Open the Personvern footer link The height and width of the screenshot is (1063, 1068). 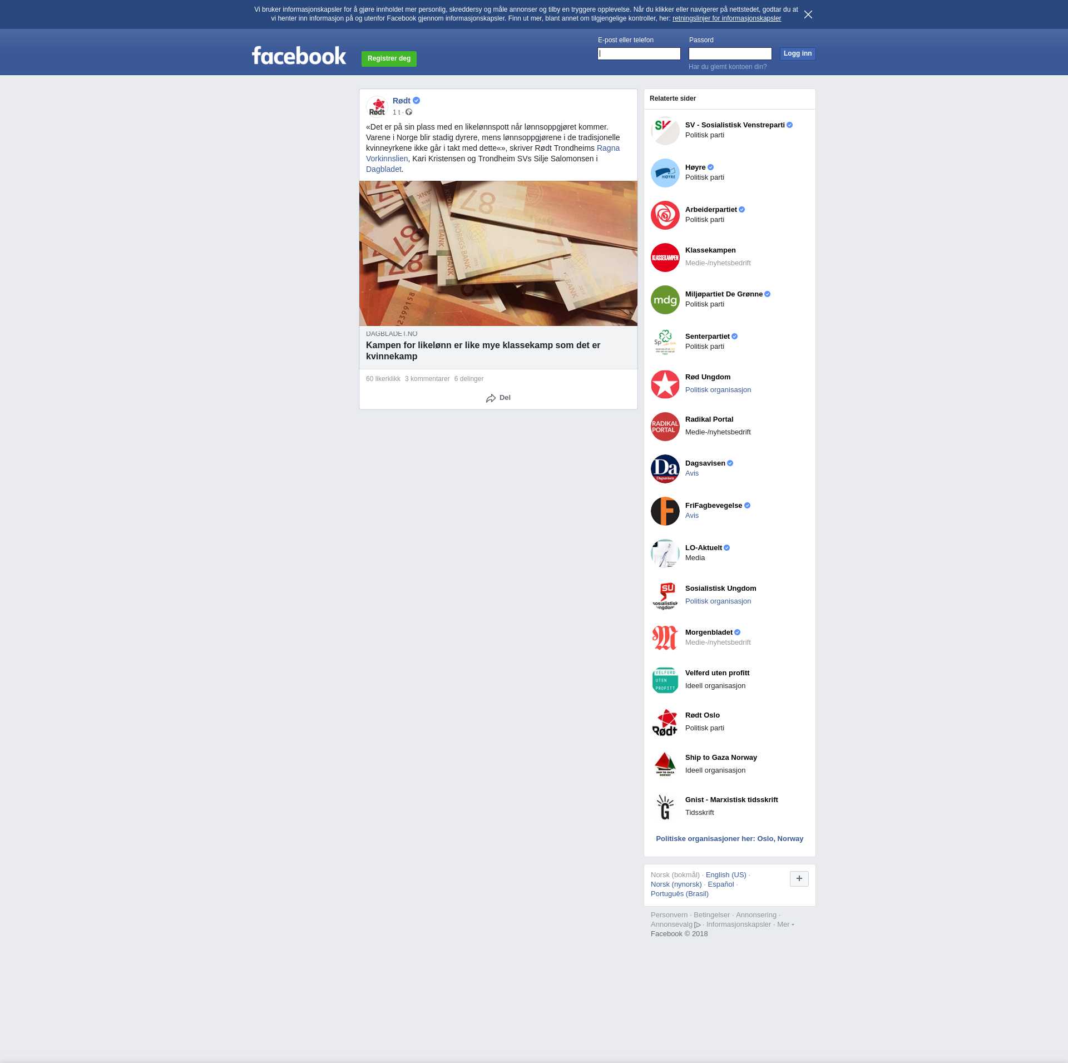pyautogui.click(x=669, y=915)
